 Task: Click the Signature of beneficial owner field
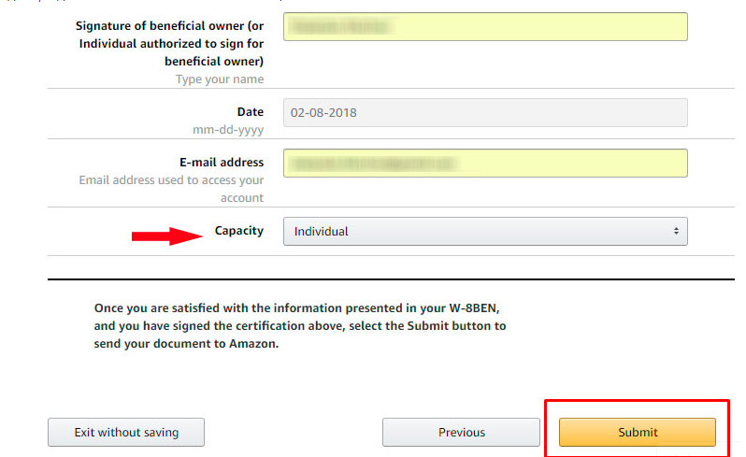click(x=484, y=26)
